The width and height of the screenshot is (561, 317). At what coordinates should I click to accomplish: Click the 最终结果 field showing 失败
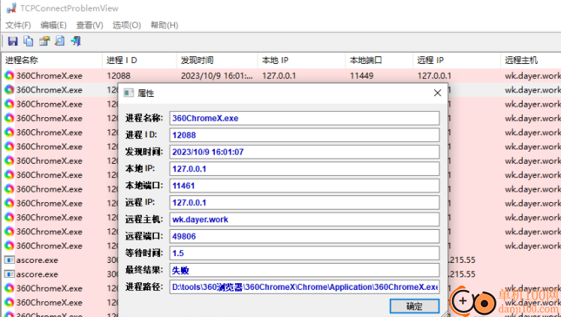coord(304,270)
